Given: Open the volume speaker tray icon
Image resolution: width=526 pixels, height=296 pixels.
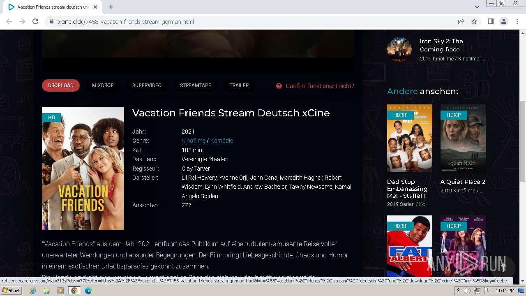Looking at the screenshot, I should 468,291.
